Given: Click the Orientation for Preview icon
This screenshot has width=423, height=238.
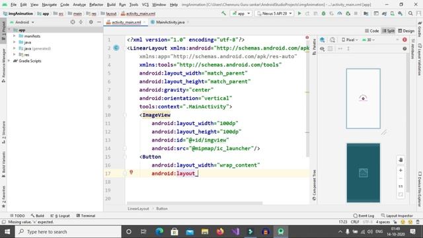Looking at the screenshot, I should (x=332, y=40).
